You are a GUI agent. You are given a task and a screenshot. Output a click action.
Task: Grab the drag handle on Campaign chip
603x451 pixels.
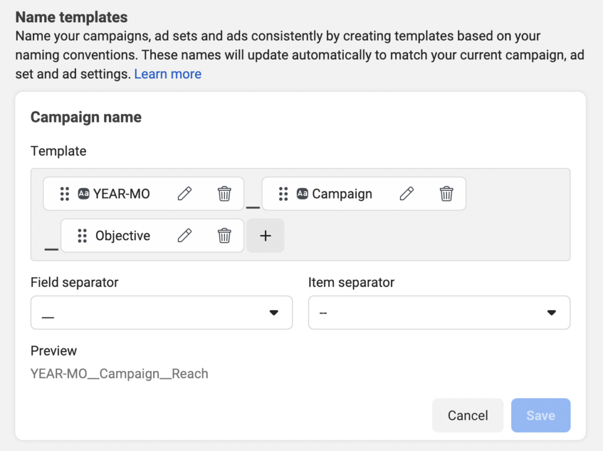click(283, 193)
